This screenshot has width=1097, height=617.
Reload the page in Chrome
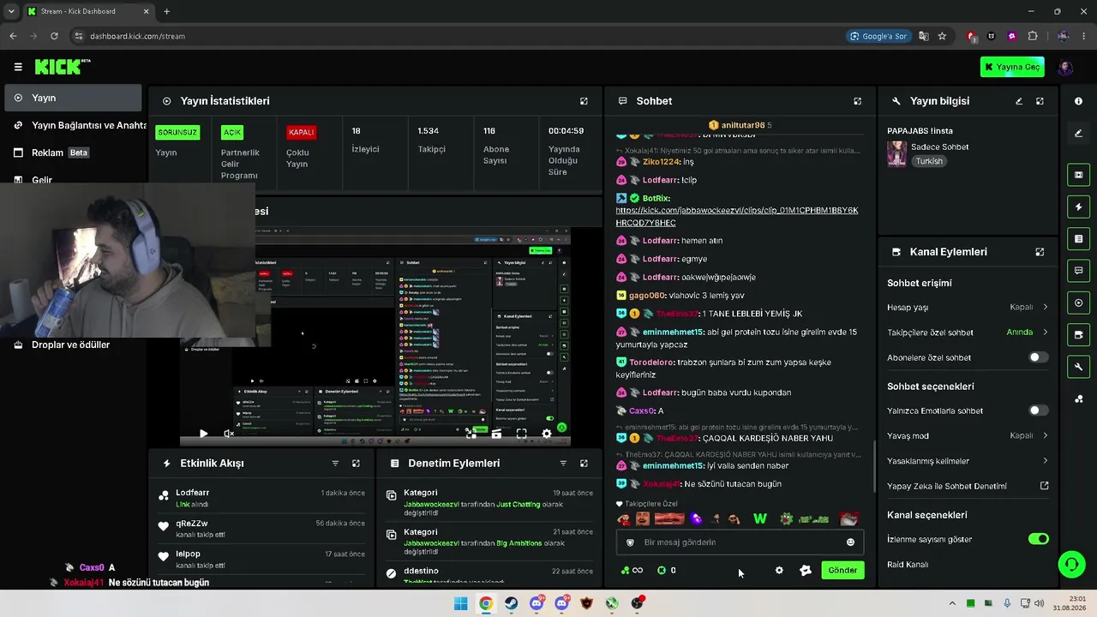point(54,36)
